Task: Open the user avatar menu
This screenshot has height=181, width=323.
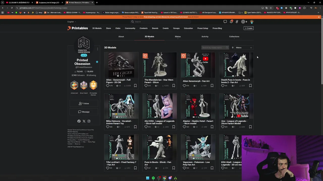Action: click(x=252, y=22)
